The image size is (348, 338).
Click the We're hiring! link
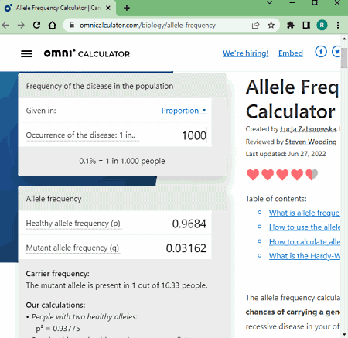click(x=246, y=53)
